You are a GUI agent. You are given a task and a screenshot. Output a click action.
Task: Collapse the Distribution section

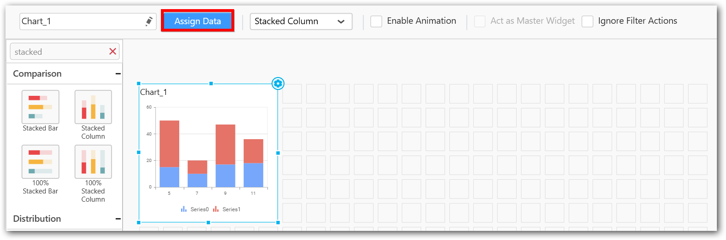tap(118, 219)
